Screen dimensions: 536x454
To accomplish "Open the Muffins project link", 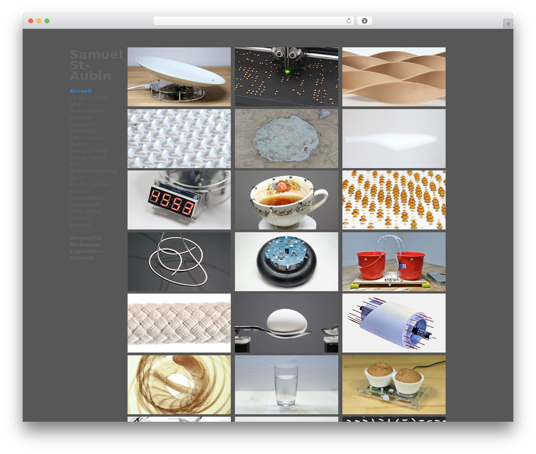I will point(79,144).
